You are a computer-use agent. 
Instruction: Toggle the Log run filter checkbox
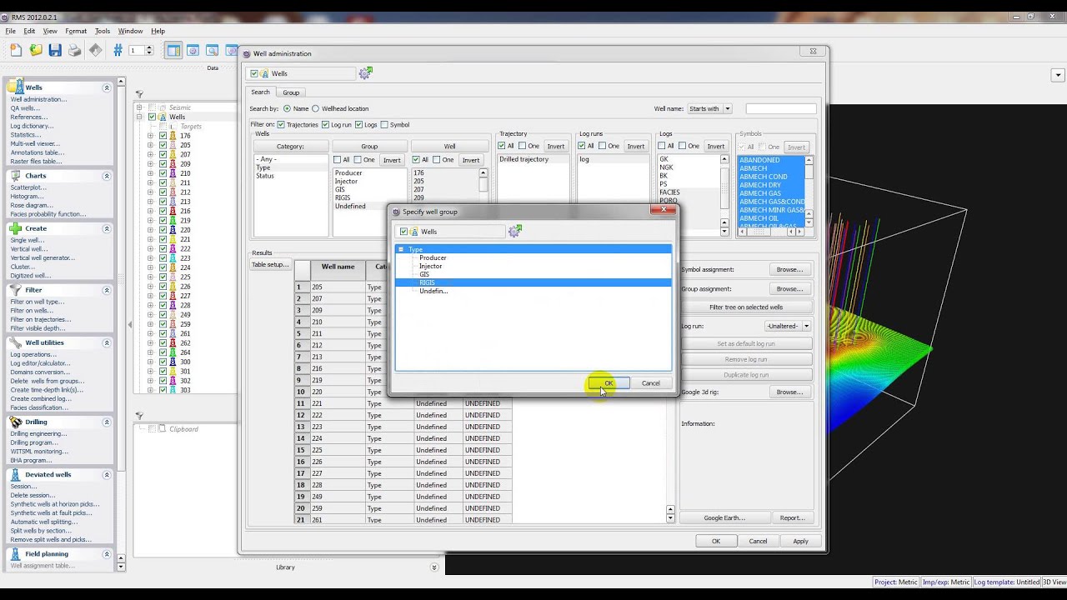[325, 125]
